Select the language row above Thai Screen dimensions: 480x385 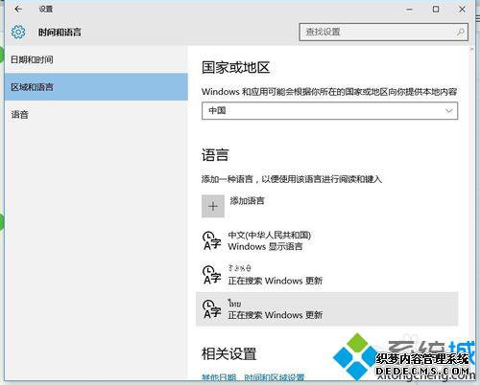tap(327, 275)
